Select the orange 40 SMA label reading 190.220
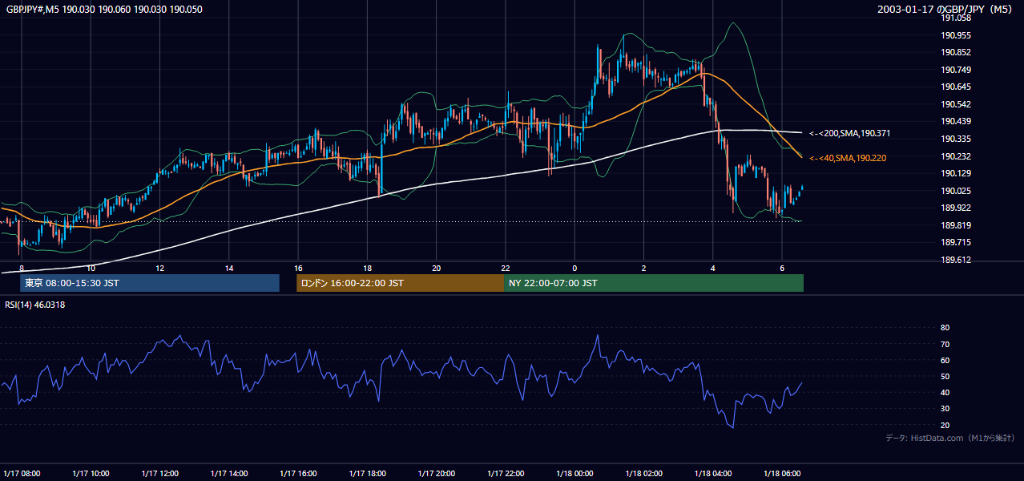 (848, 159)
